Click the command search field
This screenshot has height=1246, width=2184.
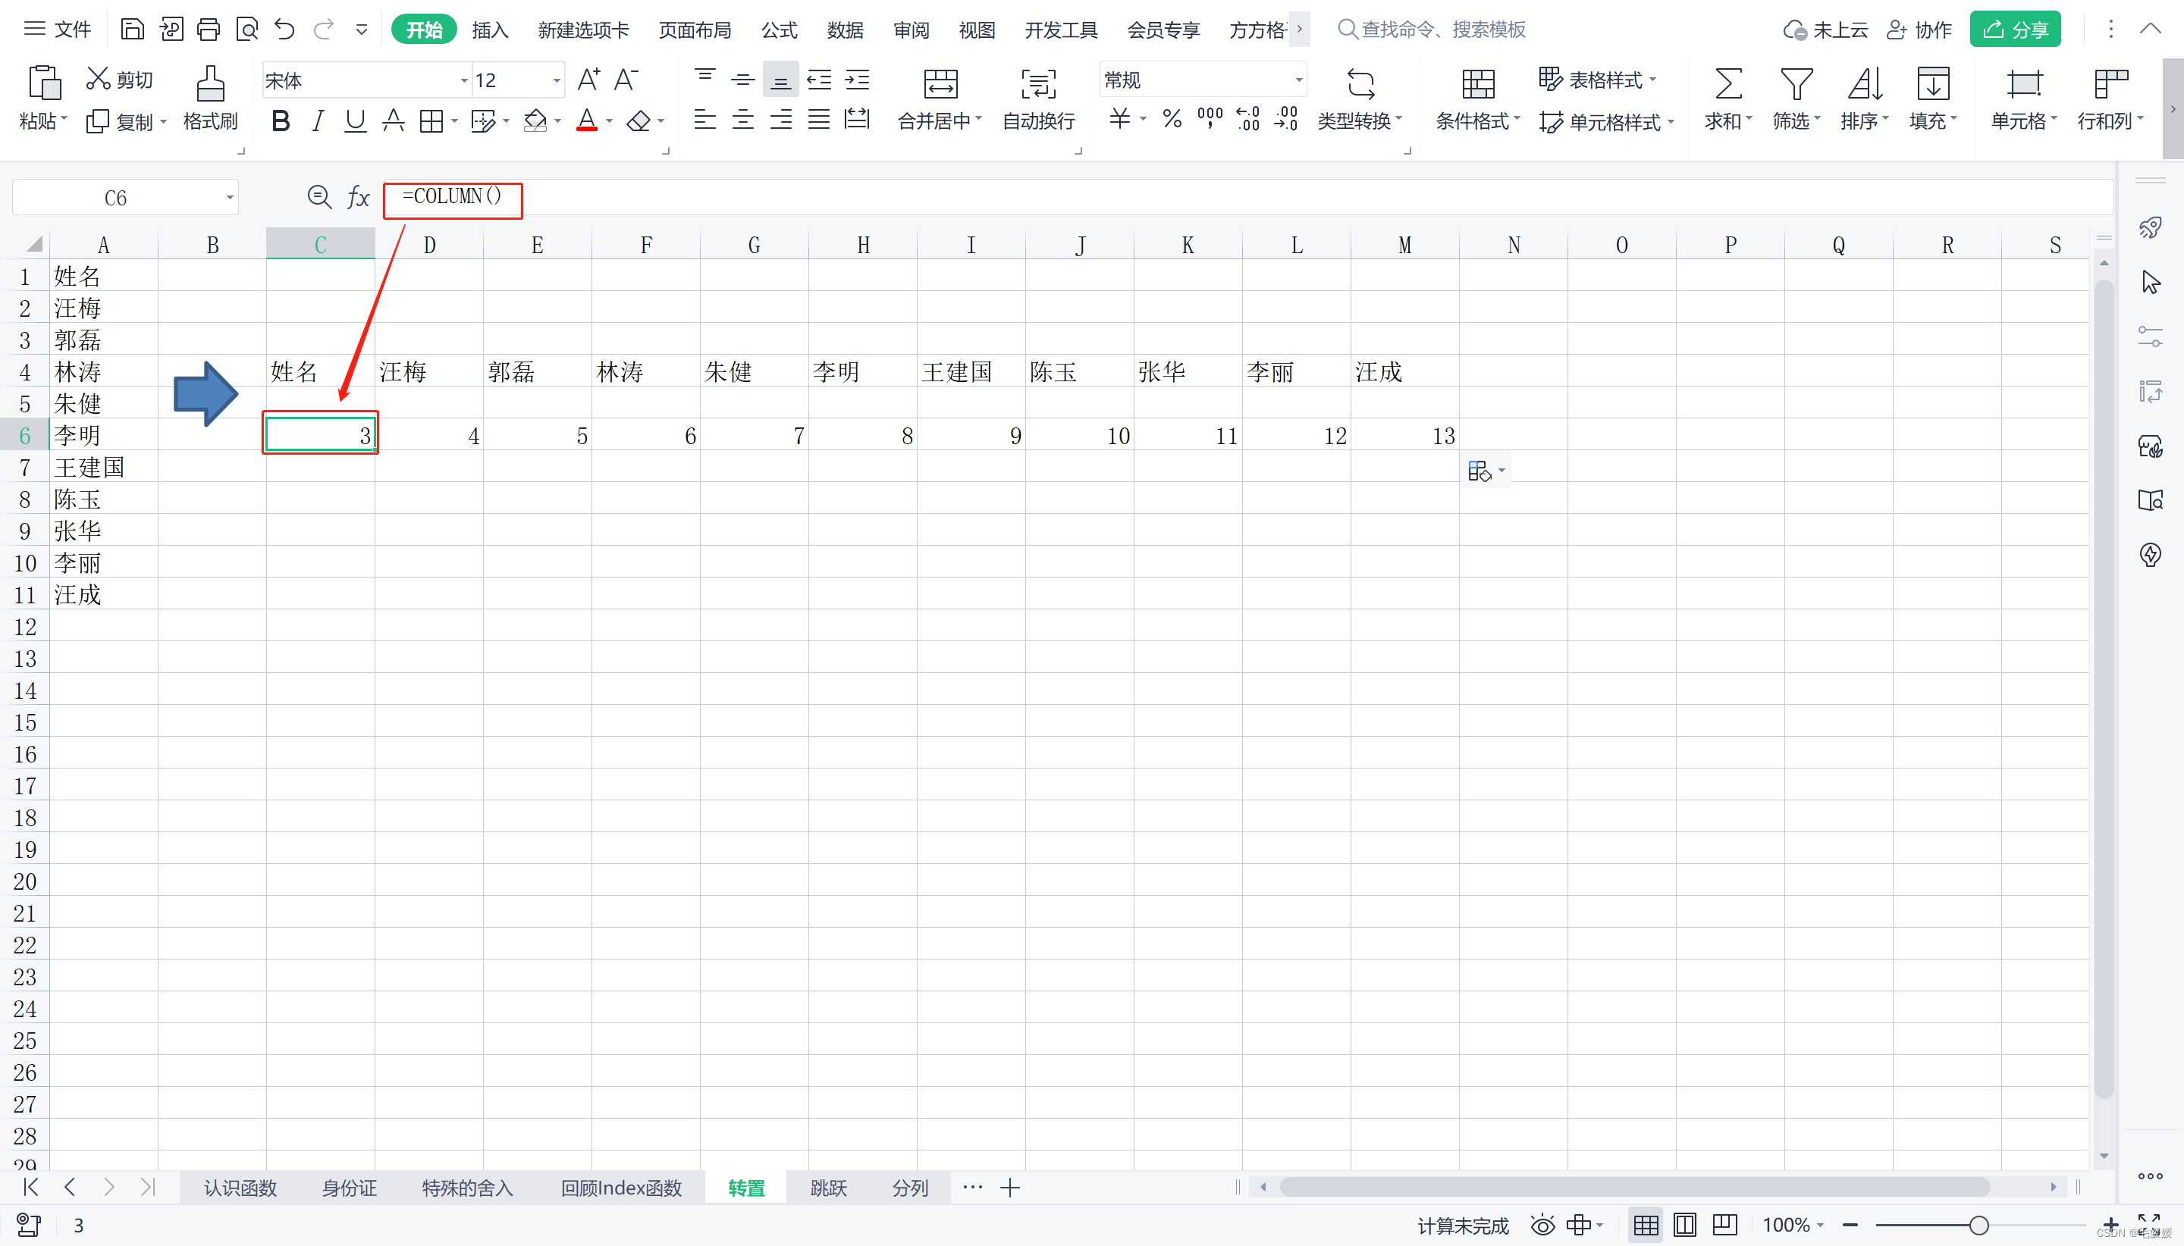pyautogui.click(x=1432, y=30)
